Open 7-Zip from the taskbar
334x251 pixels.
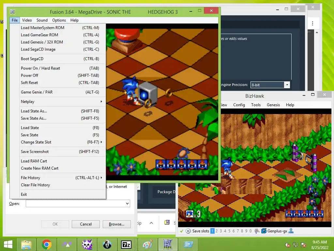click(126, 244)
